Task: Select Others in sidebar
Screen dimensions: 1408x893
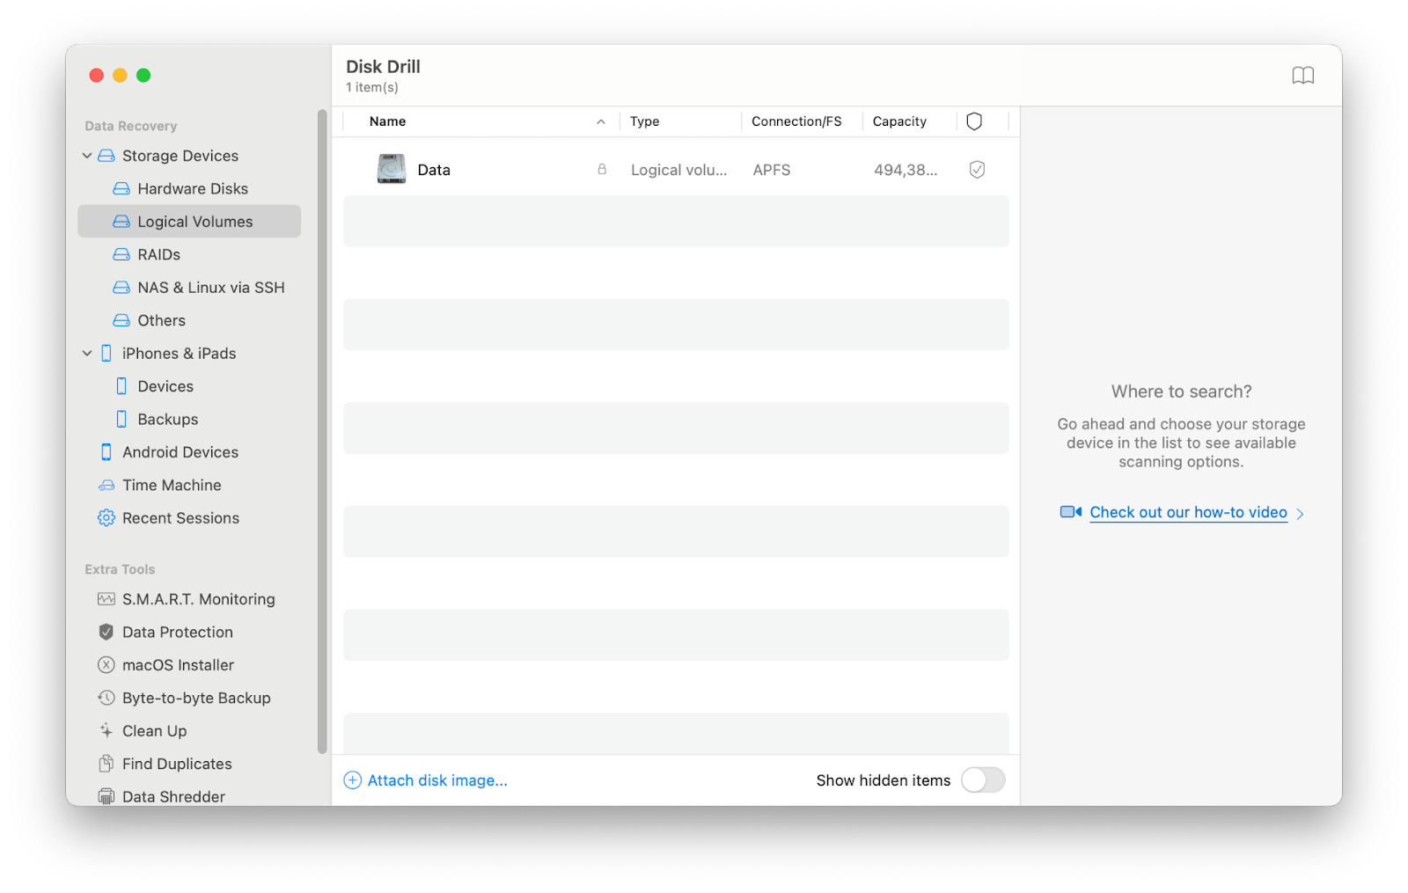Action: tap(189, 320)
